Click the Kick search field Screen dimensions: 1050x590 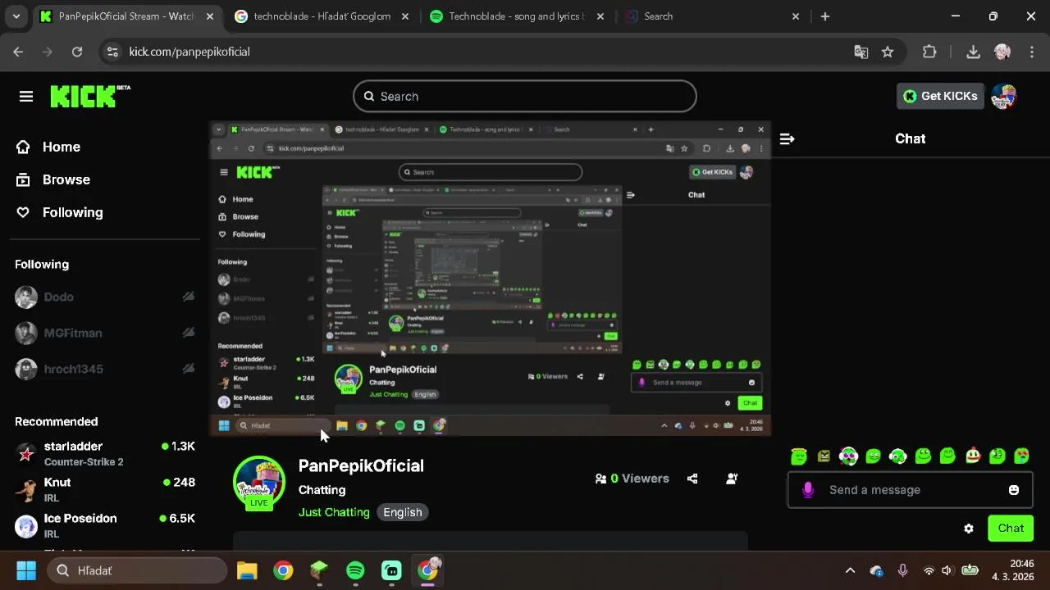click(x=525, y=96)
